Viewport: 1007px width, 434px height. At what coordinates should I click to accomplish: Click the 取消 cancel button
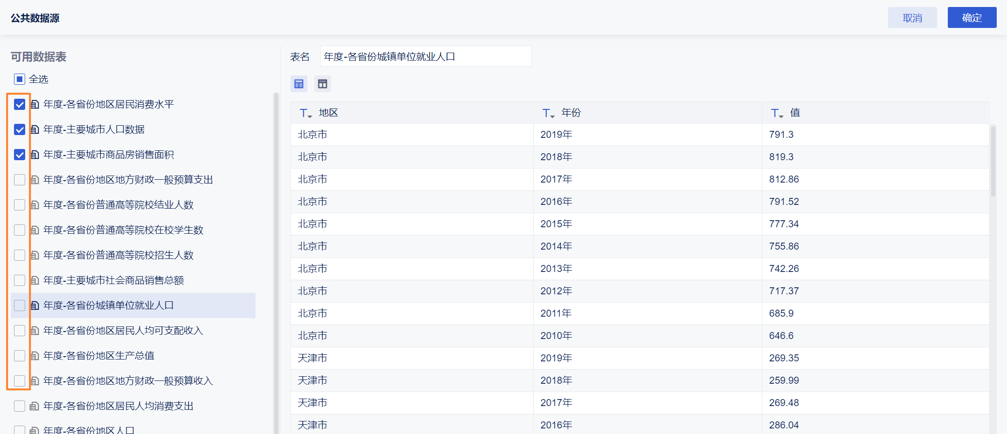click(x=912, y=18)
